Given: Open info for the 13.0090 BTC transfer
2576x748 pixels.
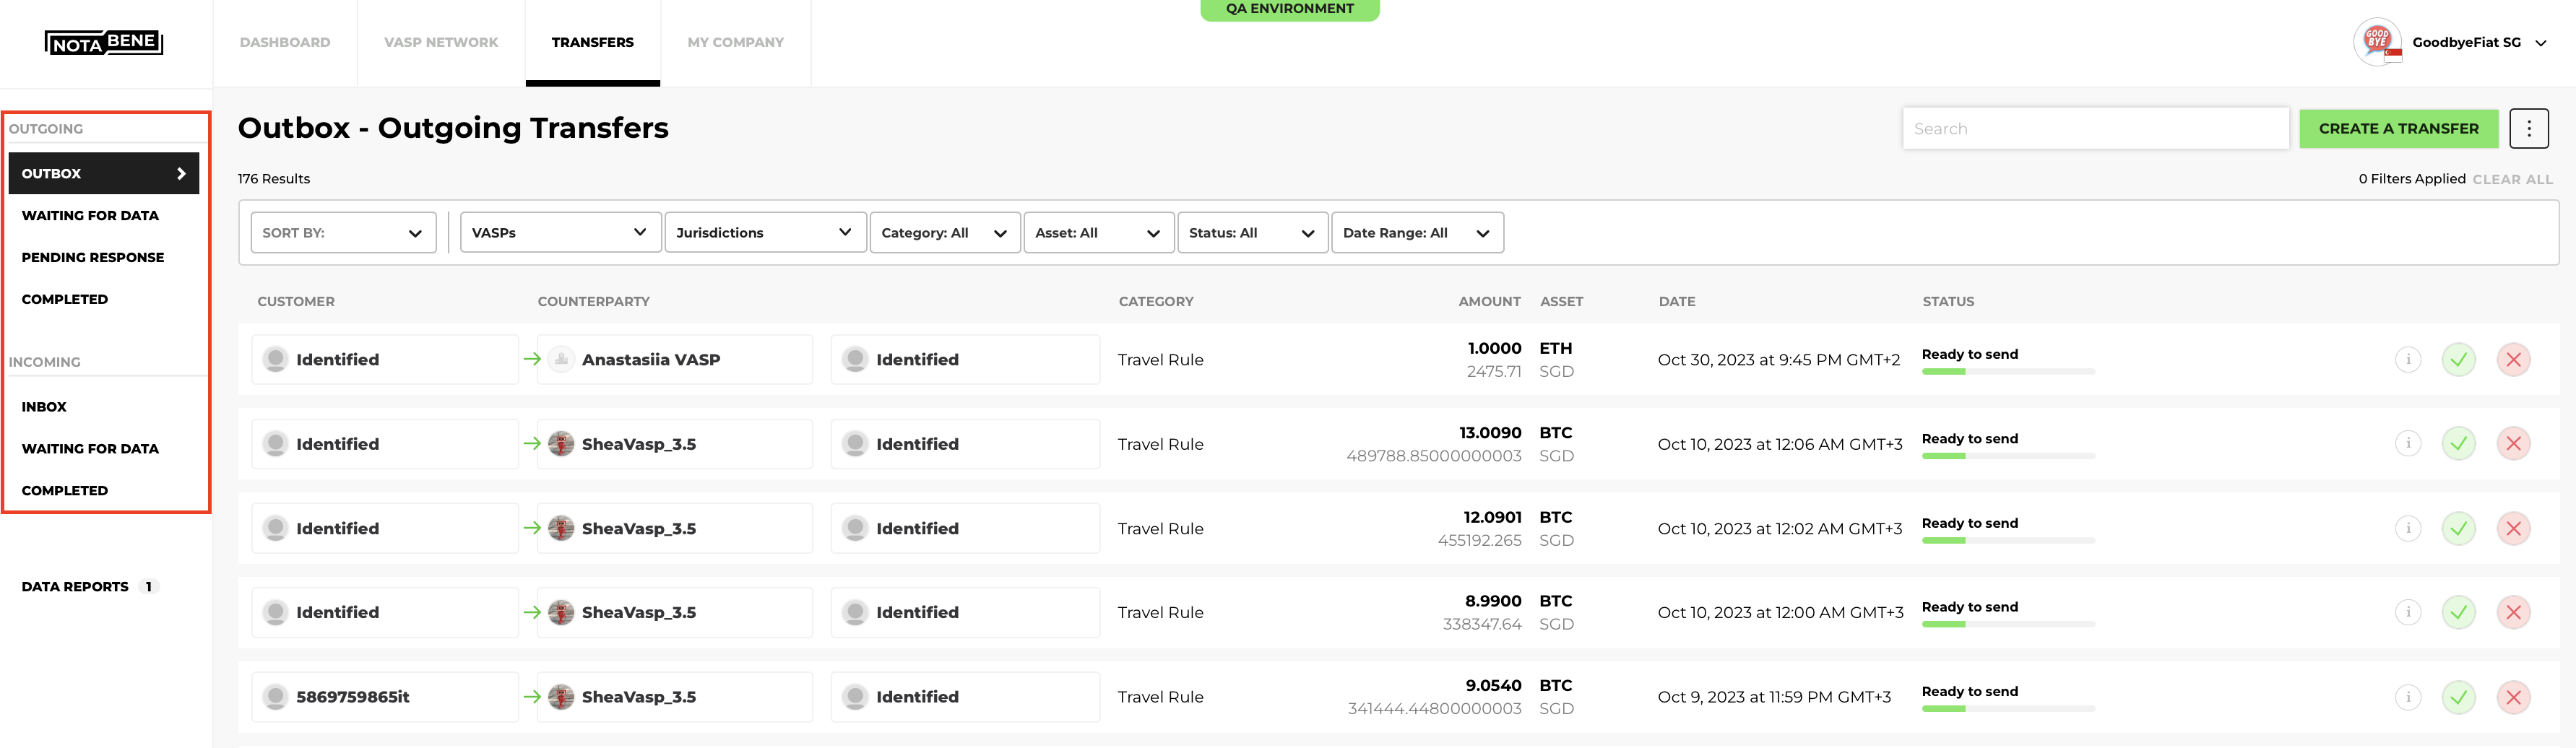Looking at the screenshot, I should pos(2408,443).
